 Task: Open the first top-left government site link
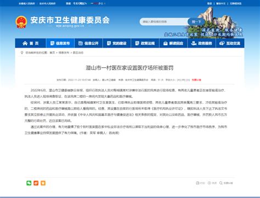pos(27,3)
